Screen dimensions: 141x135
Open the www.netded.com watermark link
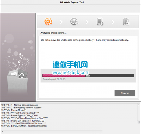tap(70, 73)
